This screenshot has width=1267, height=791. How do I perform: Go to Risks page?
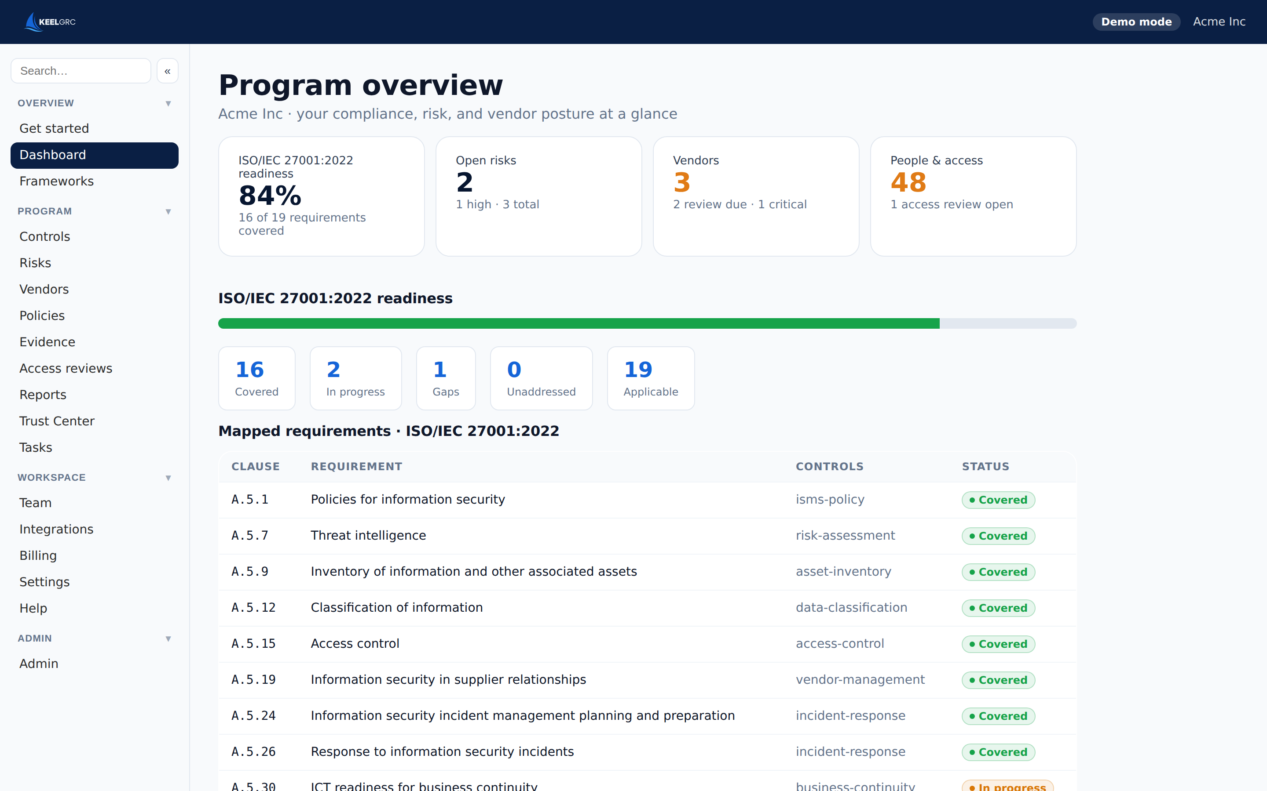pyautogui.click(x=94, y=263)
